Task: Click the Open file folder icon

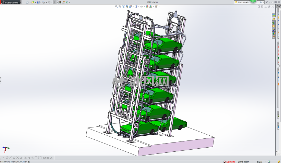Action: (x=33, y=2)
